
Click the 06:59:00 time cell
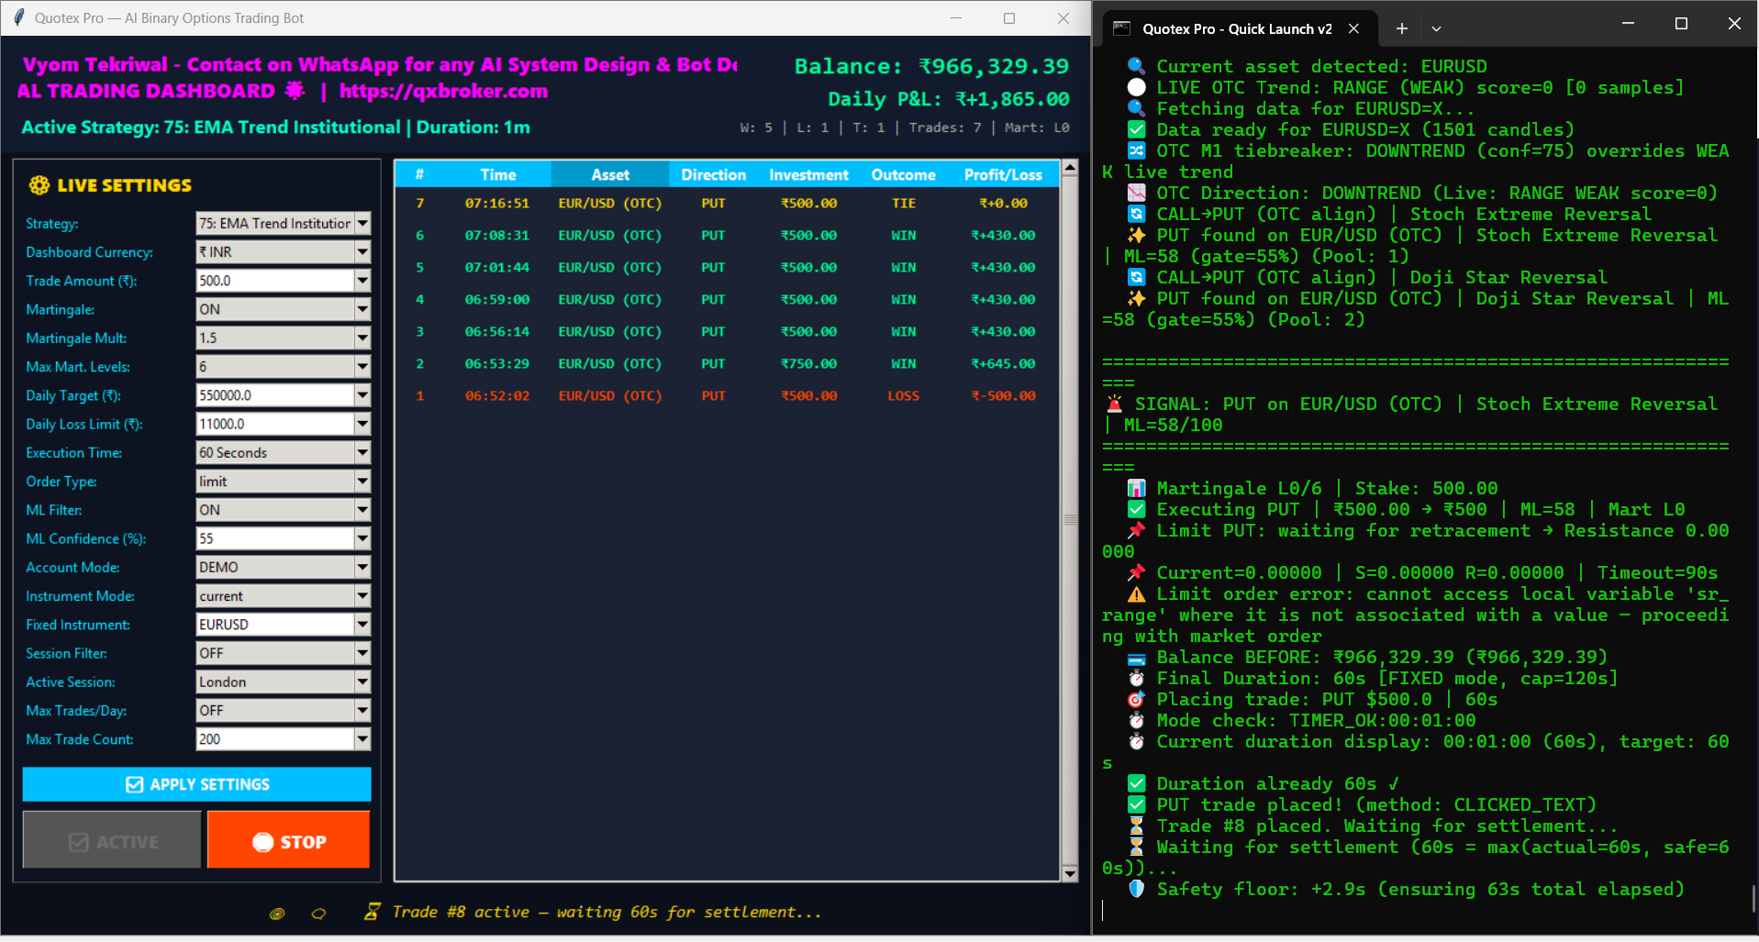(497, 300)
